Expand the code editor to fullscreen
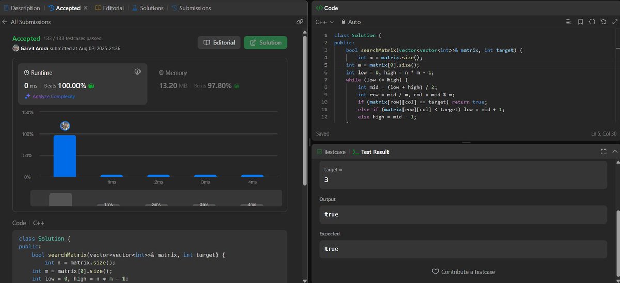Image resolution: width=620 pixels, height=283 pixels. 614,22
